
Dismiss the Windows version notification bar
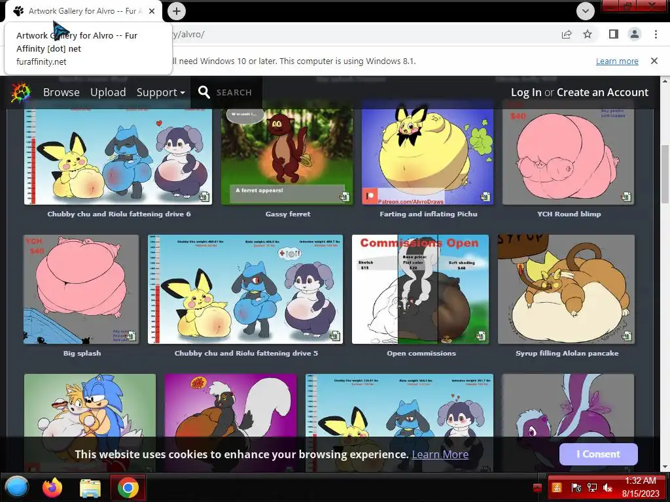654,61
